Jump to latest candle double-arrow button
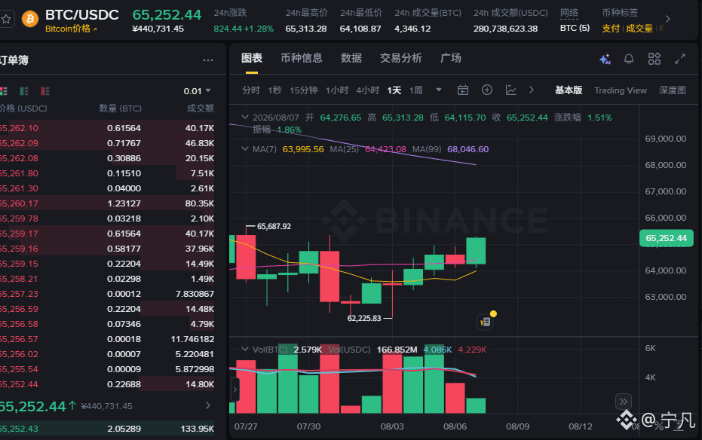Screen dimensions: 702x440 [x=623, y=402]
